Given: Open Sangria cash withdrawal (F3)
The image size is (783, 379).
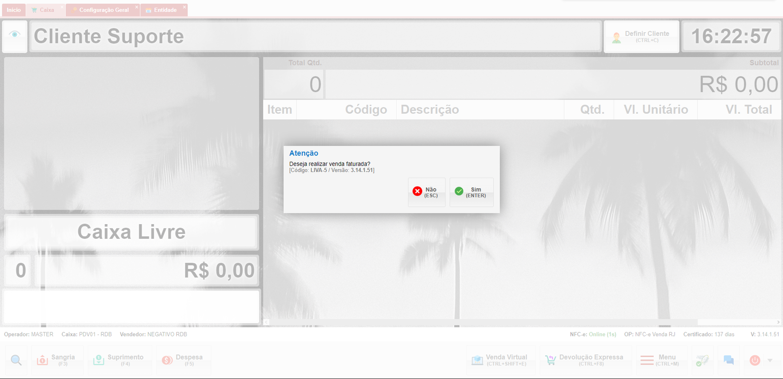Looking at the screenshot, I should pyautogui.click(x=56, y=360).
